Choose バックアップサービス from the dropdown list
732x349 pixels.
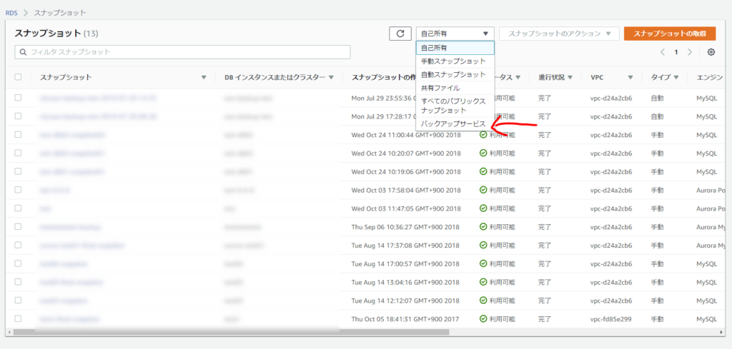pyautogui.click(x=453, y=124)
